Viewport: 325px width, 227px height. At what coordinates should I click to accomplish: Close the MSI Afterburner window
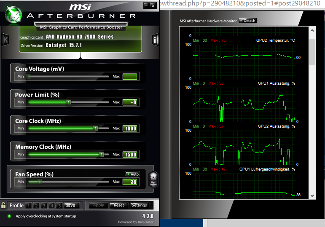[x=153, y=5]
